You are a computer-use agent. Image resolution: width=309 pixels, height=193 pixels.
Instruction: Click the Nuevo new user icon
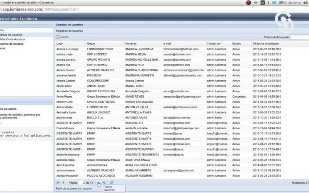58,37
